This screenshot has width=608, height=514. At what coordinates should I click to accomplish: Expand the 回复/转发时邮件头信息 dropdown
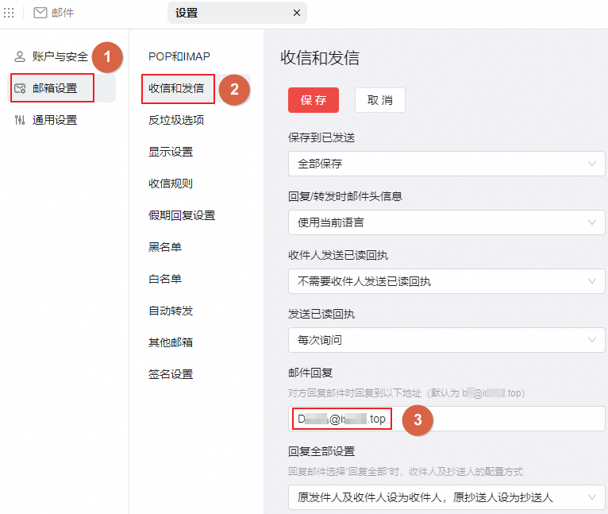click(446, 222)
